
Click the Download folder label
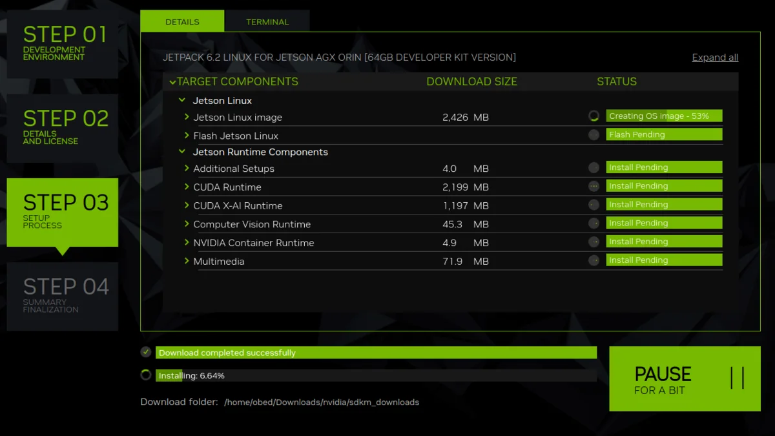click(x=180, y=402)
